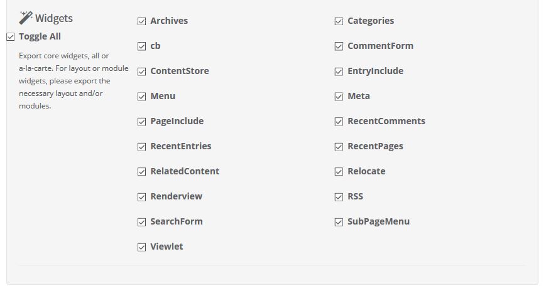Screen dimensions: 546x291
Task: Toggle the Menu widget checkbox
Action: tap(142, 97)
